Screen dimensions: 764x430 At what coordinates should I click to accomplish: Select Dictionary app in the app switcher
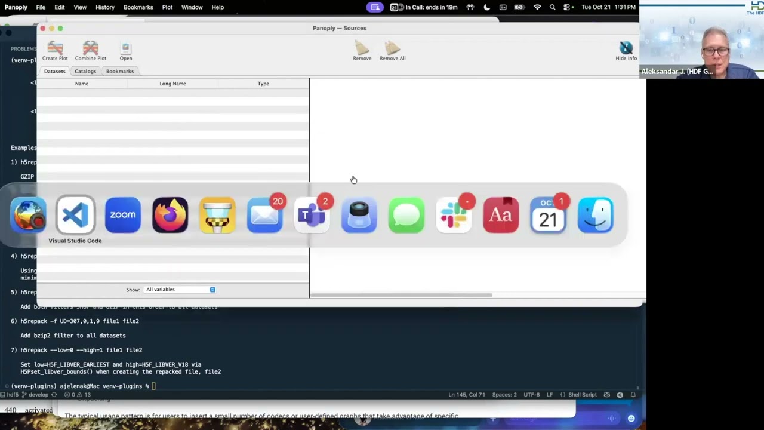pyautogui.click(x=501, y=215)
